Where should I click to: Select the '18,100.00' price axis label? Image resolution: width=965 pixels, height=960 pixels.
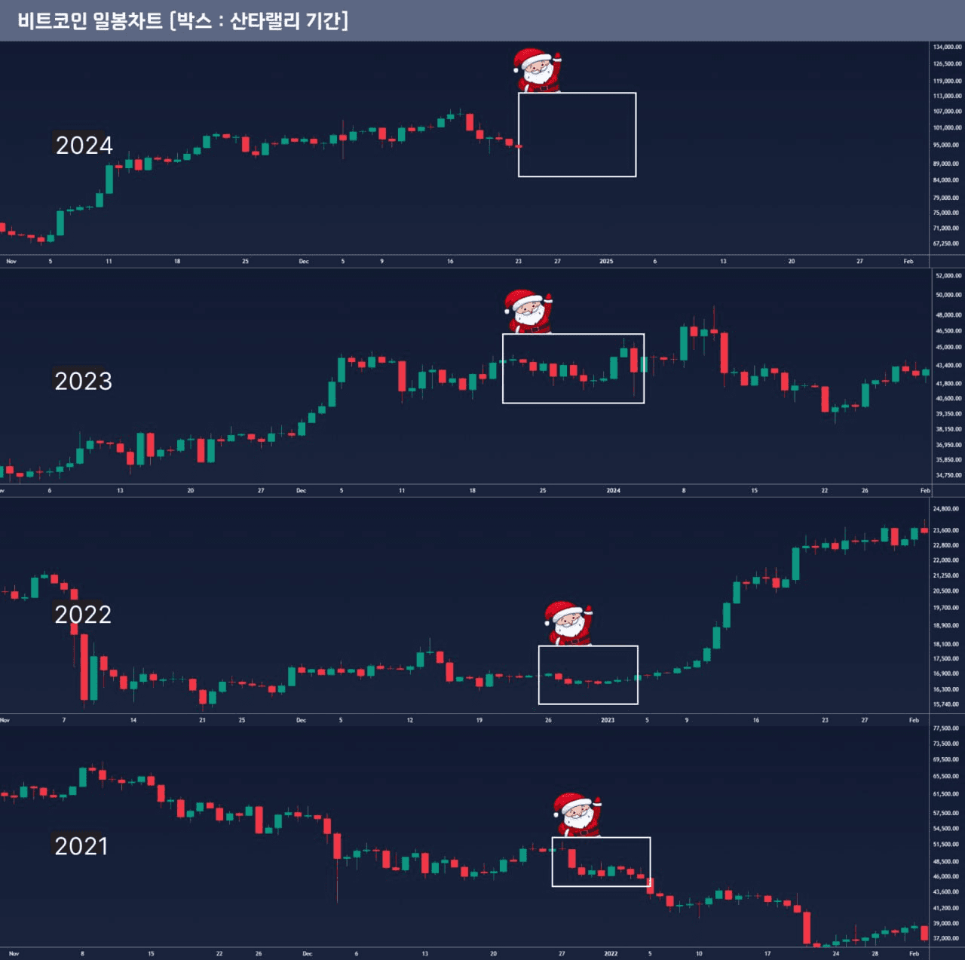pos(946,644)
